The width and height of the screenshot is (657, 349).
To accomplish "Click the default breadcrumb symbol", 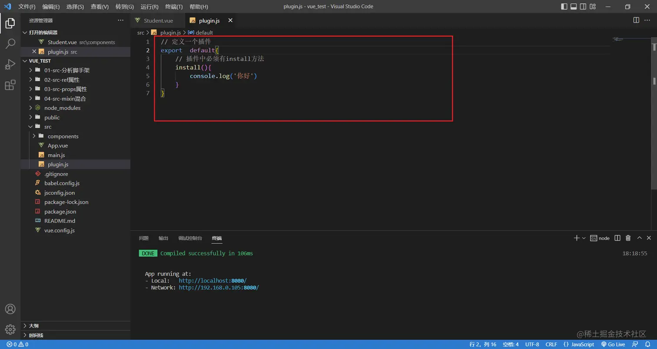I will point(200,33).
